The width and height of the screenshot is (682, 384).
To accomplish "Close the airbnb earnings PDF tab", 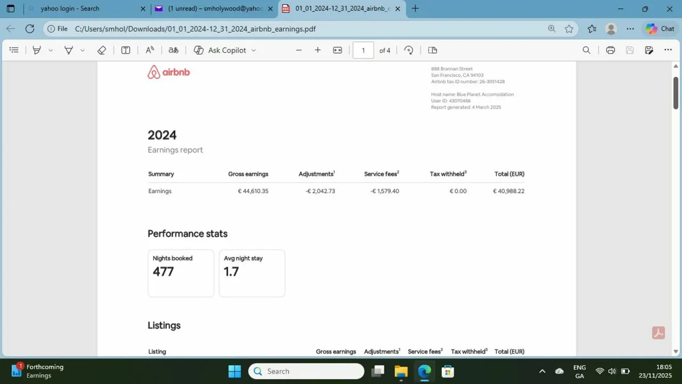I will coord(397,9).
